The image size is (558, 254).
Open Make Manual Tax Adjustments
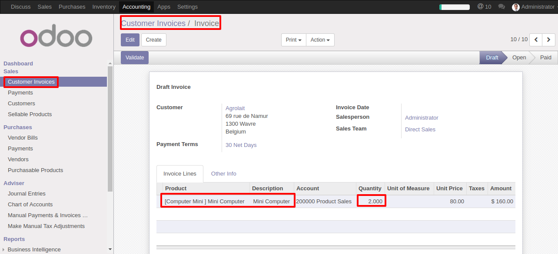[46, 226]
